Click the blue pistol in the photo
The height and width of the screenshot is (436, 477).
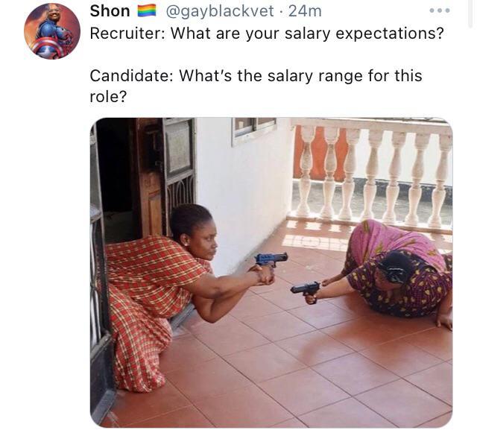(271, 259)
